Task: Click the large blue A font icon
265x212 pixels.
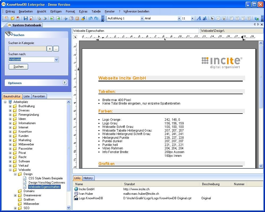Action: click(199, 18)
